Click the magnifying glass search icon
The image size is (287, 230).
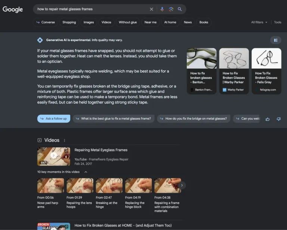[180, 9]
